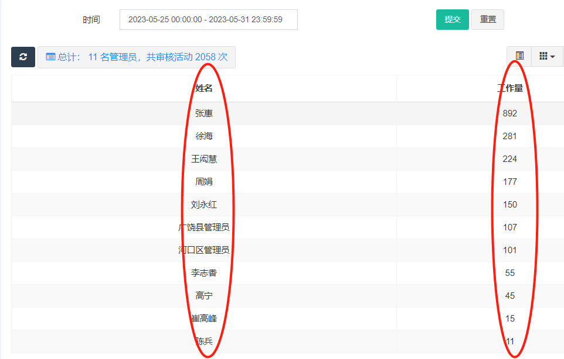Click the 提交 submit button
564x359 pixels.
tap(453, 19)
